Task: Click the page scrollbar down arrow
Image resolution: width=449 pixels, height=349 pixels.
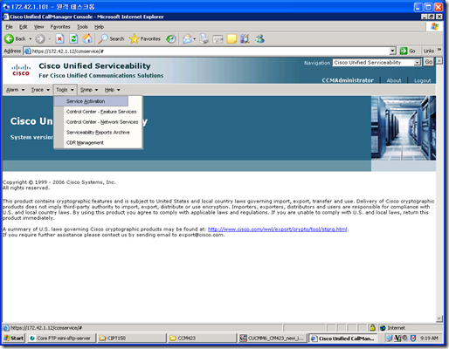Action: tap(439, 319)
